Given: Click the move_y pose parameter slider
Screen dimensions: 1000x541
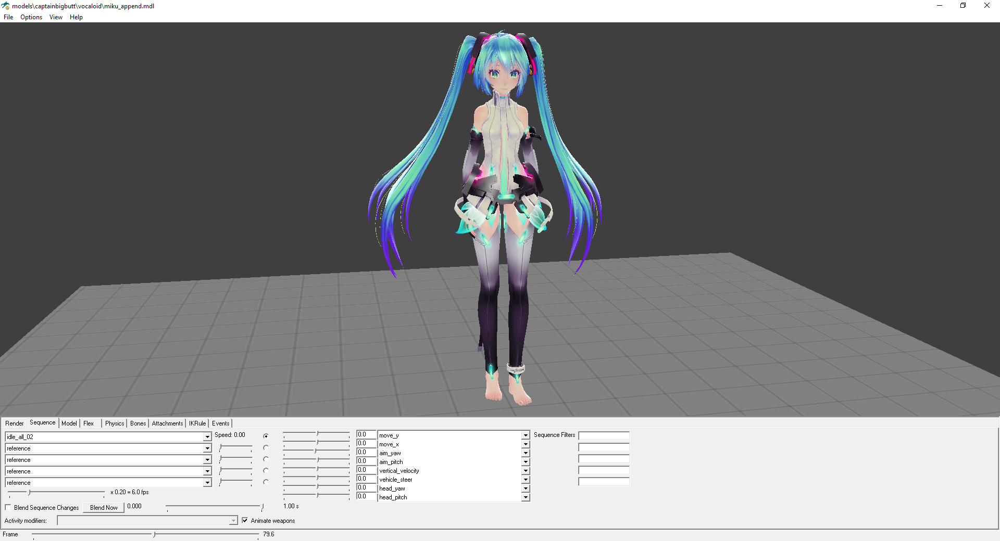Looking at the screenshot, I should 316,433.
